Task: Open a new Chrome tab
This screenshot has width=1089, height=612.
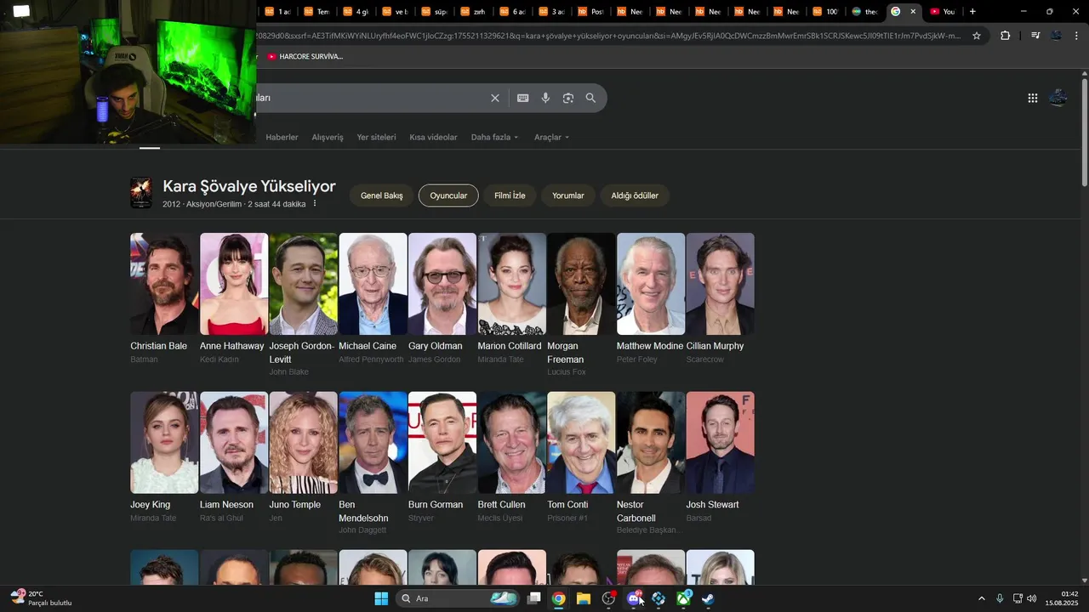Action: pos(972,12)
